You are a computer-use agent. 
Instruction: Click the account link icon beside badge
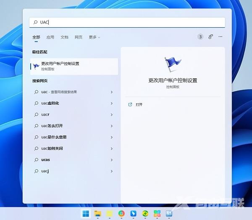tap(210, 37)
